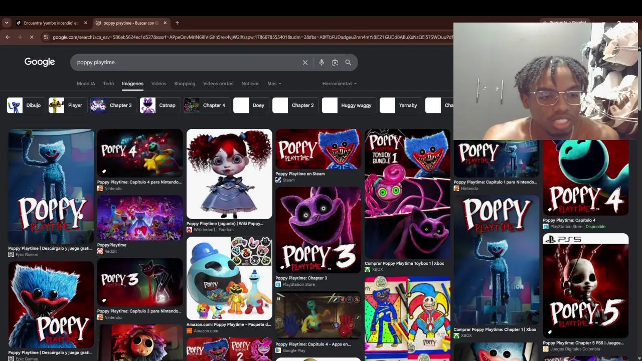Click the magnifying glass search icon
The height and width of the screenshot is (361, 642).
348,62
